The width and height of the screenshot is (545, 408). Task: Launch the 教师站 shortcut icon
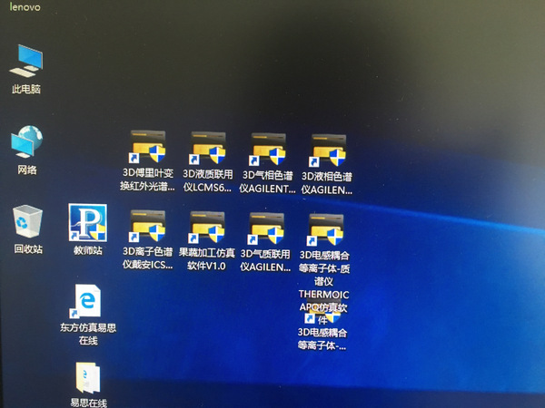[88, 222]
